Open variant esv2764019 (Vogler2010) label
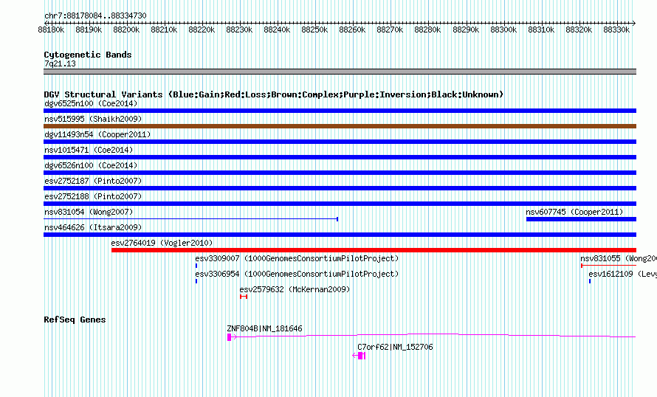 coord(162,243)
